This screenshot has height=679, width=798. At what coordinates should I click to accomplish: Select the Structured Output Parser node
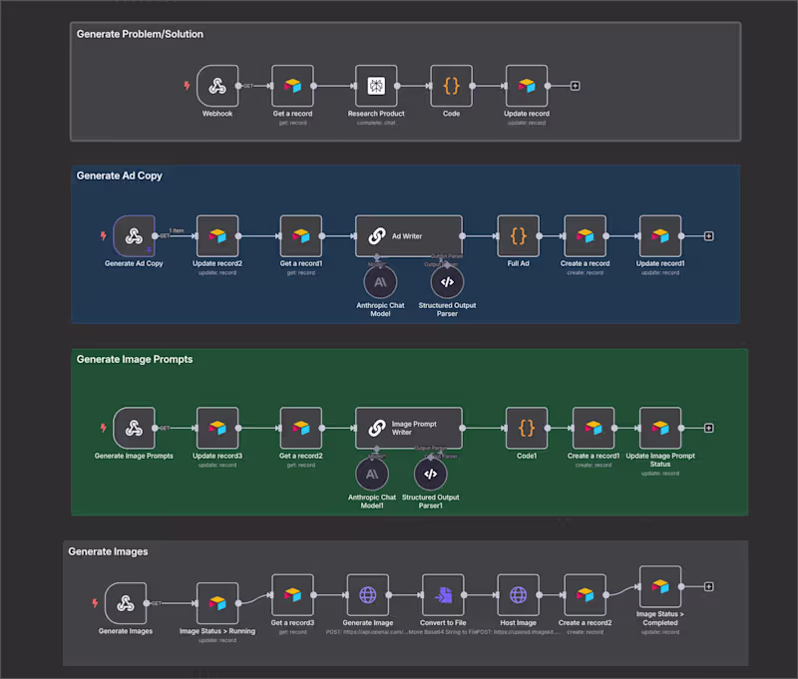446,282
